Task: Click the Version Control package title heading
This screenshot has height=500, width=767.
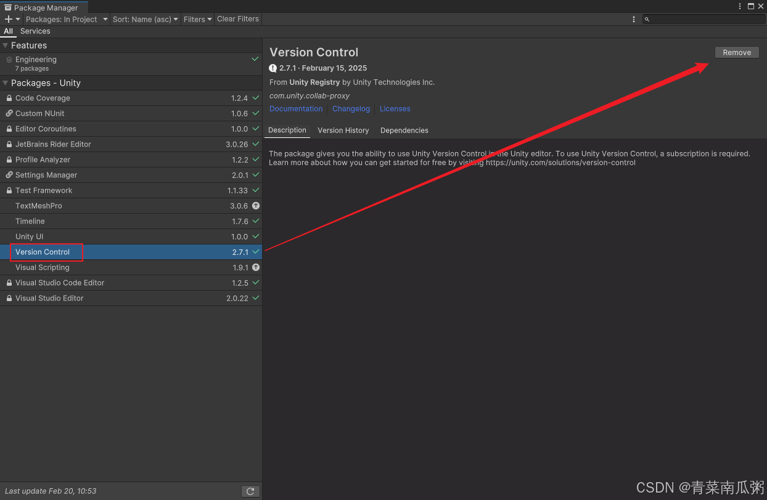Action: (x=314, y=52)
